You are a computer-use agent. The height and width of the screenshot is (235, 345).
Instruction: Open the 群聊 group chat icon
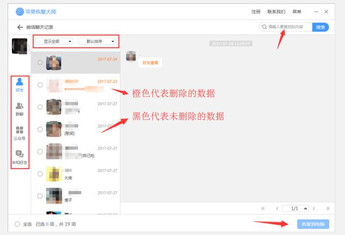click(20, 109)
